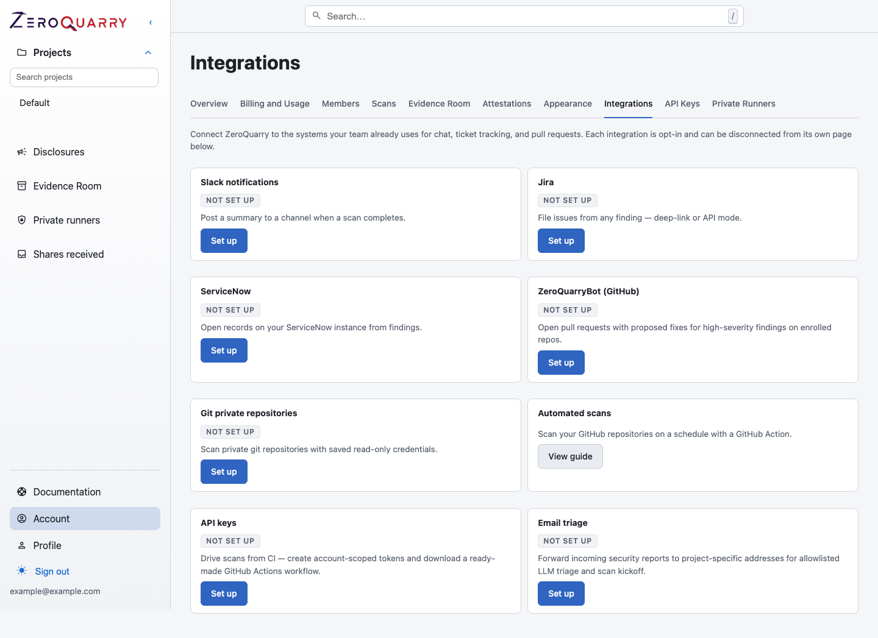Collapse the Projects section chevron

pos(148,52)
